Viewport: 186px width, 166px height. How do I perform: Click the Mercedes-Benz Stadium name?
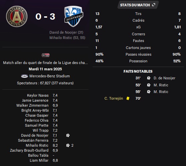point(49,76)
